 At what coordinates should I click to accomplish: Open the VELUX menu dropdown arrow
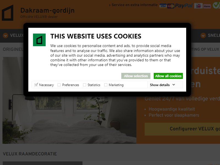pyautogui.click(x=5, y=35)
